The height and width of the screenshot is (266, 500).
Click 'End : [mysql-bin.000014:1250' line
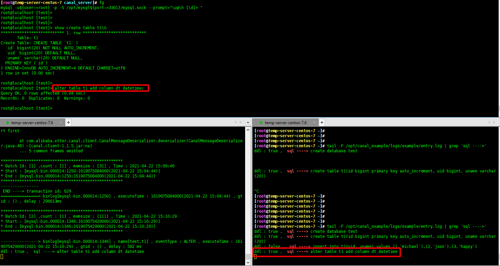point(78,176)
